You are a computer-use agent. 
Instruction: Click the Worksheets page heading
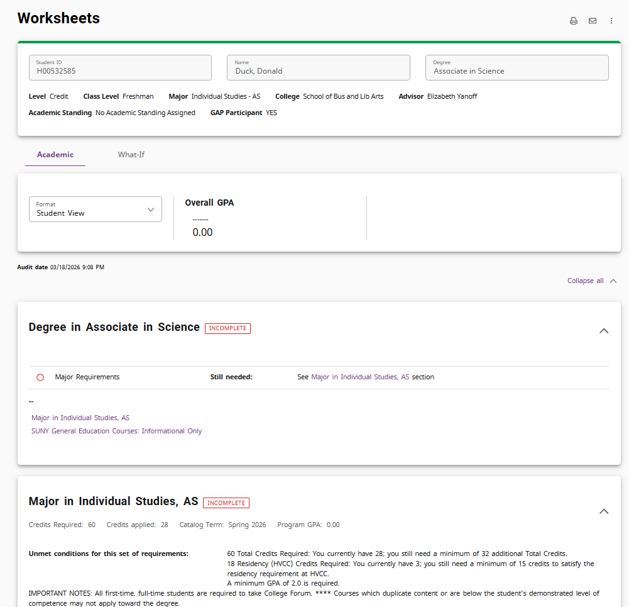click(58, 18)
